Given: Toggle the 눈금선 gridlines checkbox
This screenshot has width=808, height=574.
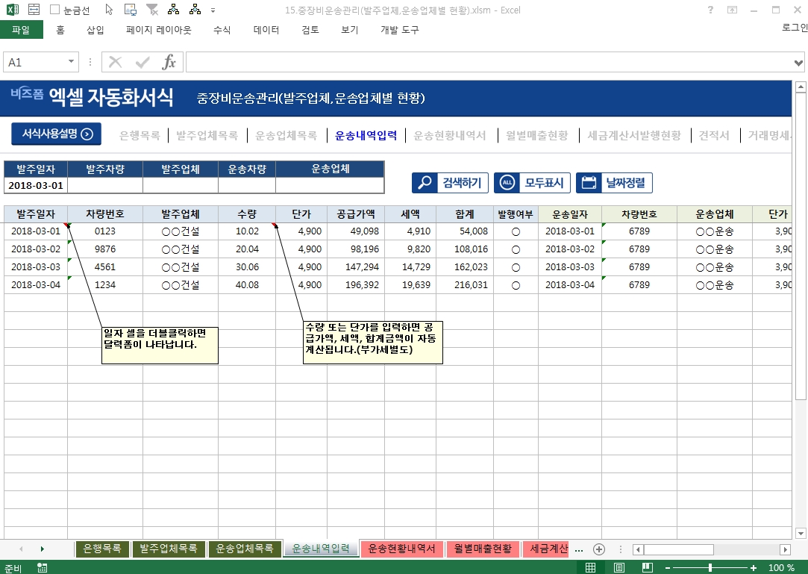Looking at the screenshot, I should pyautogui.click(x=55, y=10).
